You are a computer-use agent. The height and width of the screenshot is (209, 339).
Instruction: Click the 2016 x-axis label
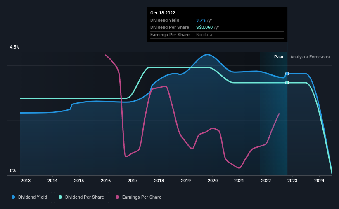(106, 181)
